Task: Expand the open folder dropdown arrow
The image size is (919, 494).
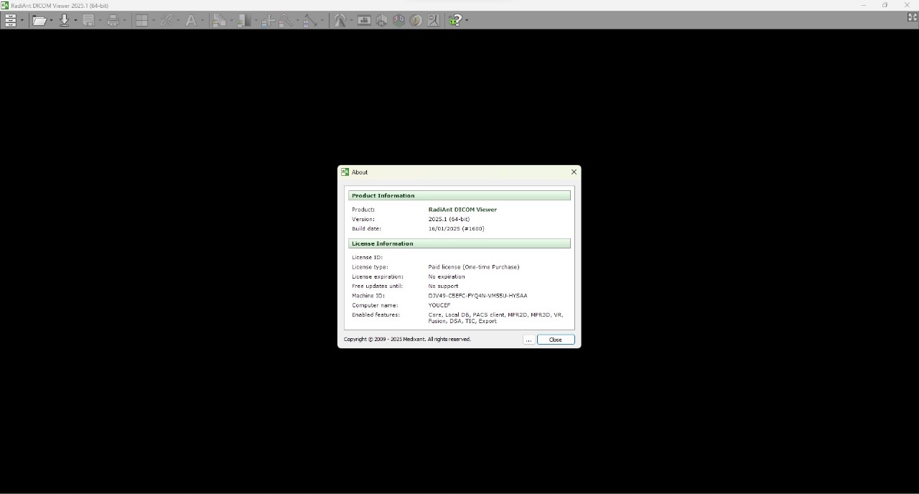Action: (51, 20)
